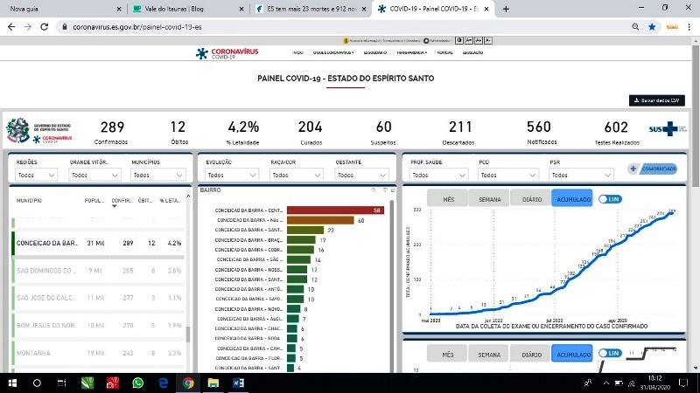Open Task View on the taskbar
Viewport: 700px width, 393px height.
pyautogui.click(x=61, y=383)
